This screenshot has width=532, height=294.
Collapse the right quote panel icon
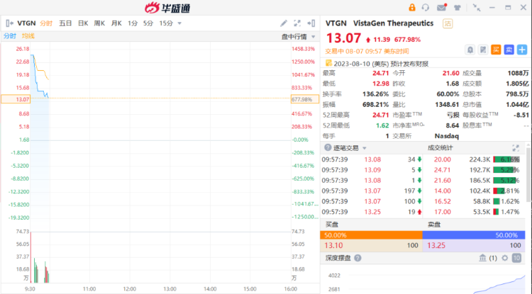311,23
